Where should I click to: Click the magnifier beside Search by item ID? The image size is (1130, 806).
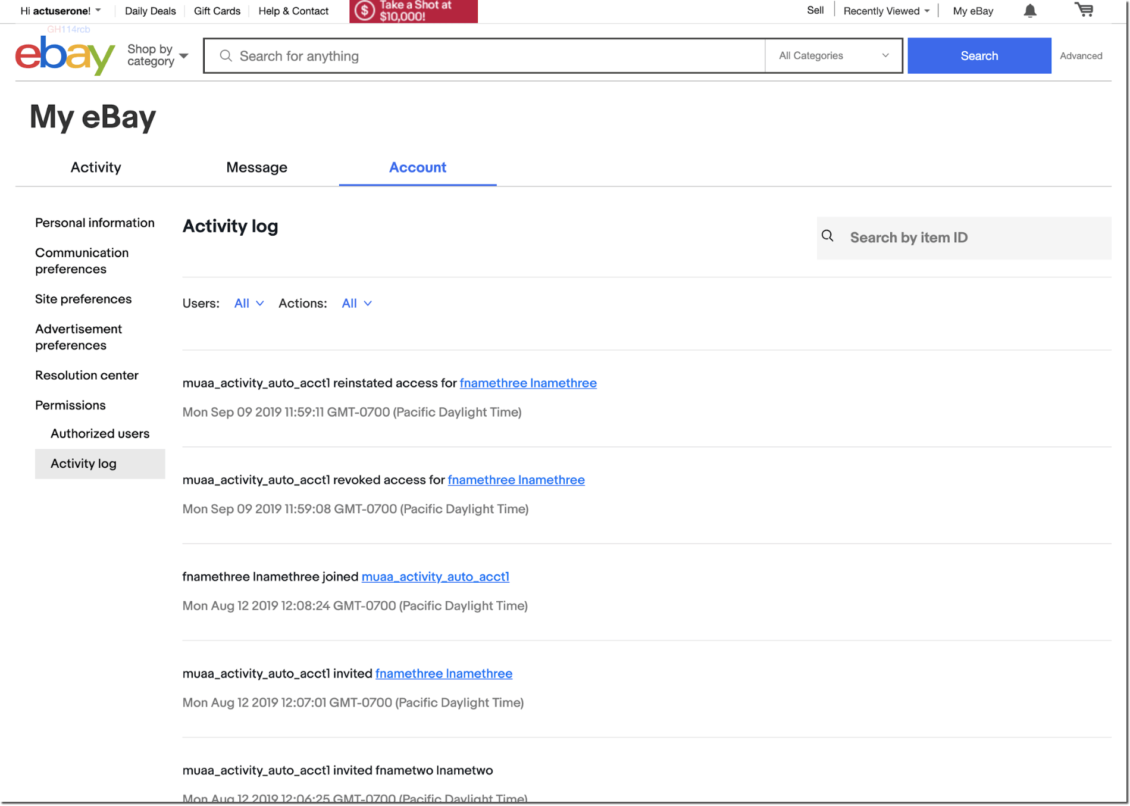click(x=827, y=236)
